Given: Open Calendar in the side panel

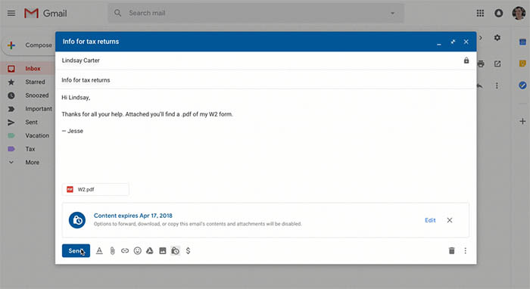Looking at the screenshot, I should click(x=522, y=42).
